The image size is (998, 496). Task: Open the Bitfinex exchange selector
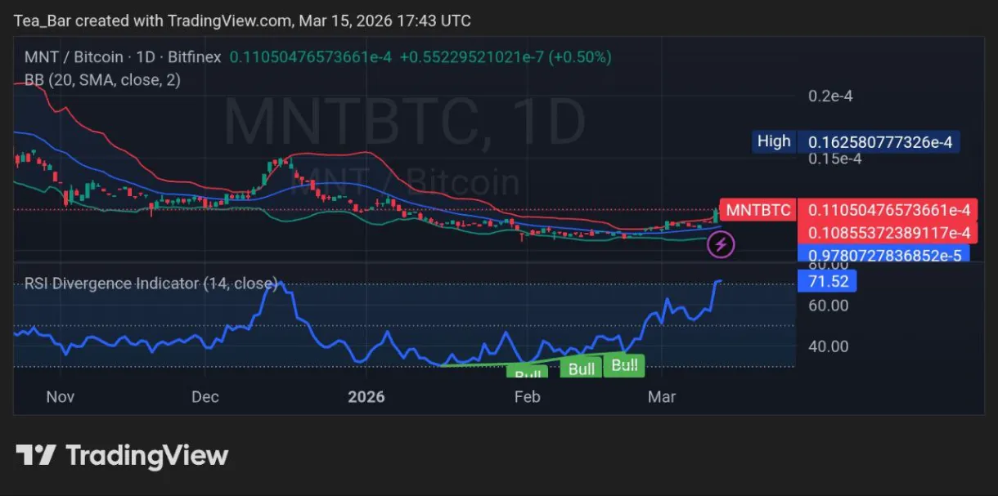pyautogui.click(x=194, y=57)
